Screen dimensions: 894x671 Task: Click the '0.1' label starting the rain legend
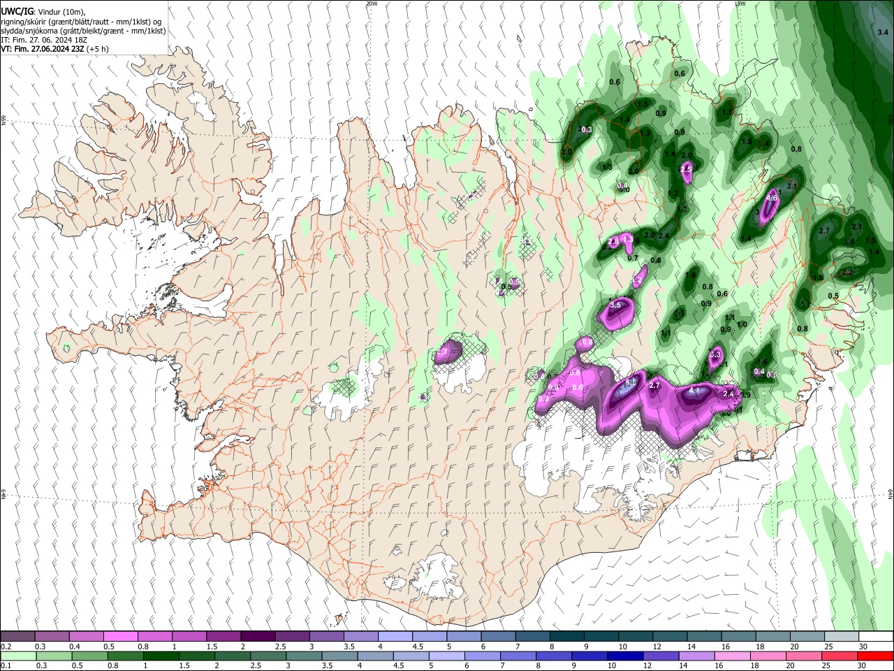(x=6, y=666)
